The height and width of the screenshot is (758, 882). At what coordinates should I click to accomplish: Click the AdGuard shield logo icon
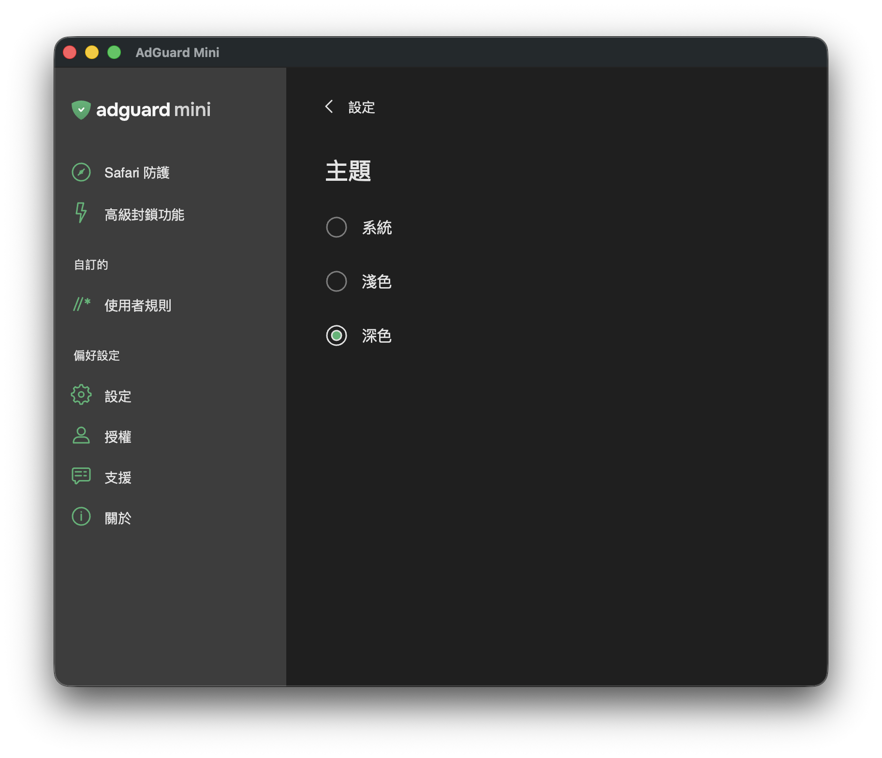(x=81, y=110)
